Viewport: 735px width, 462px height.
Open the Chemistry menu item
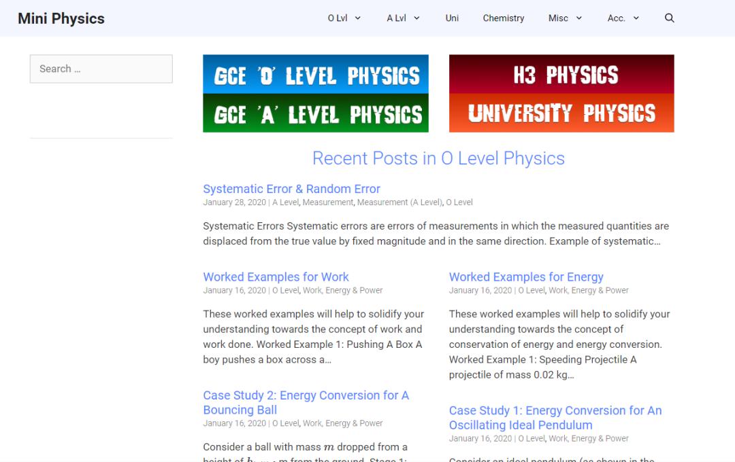coord(503,18)
